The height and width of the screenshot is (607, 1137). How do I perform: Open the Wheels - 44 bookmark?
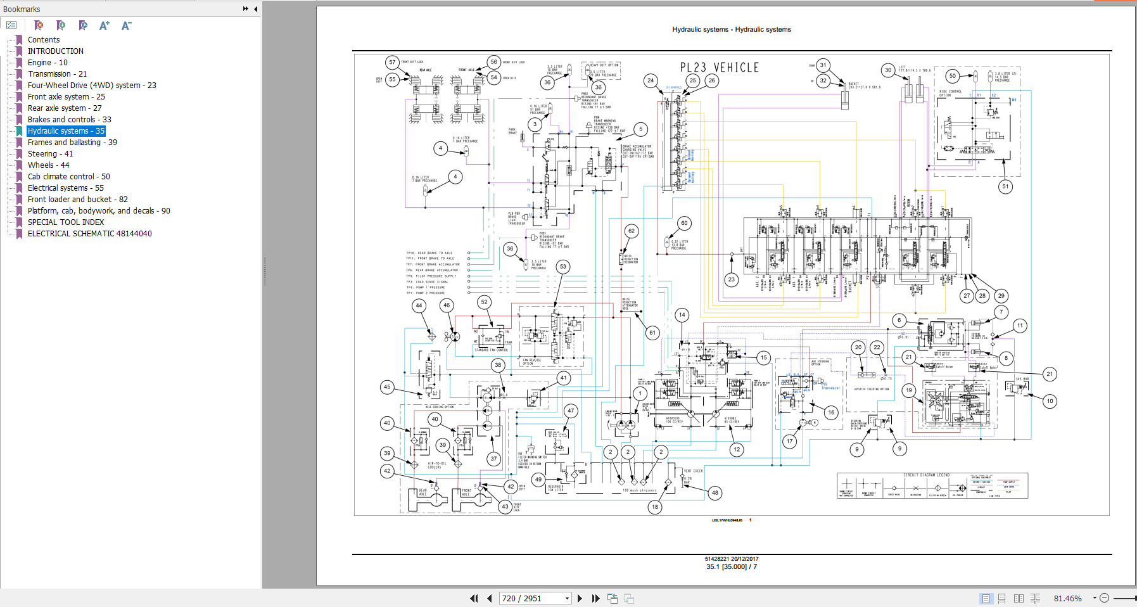[49, 165]
